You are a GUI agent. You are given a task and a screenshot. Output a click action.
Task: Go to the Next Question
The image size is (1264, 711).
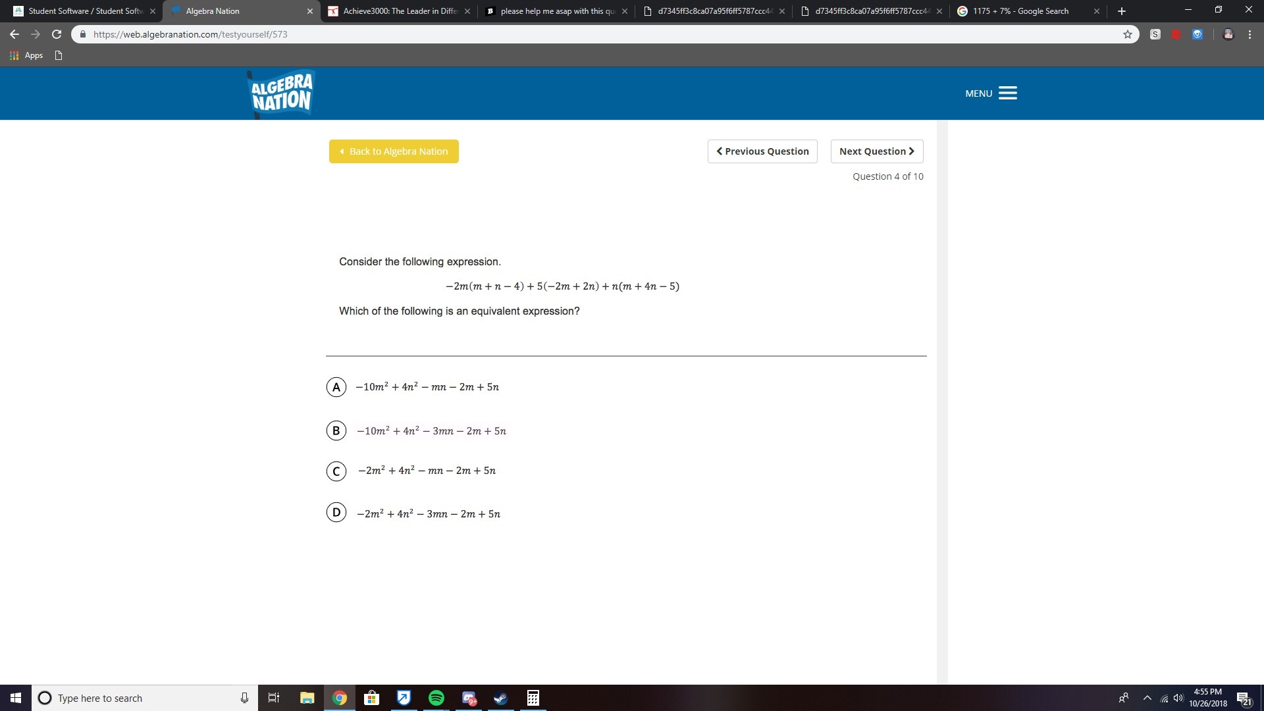pyautogui.click(x=876, y=151)
